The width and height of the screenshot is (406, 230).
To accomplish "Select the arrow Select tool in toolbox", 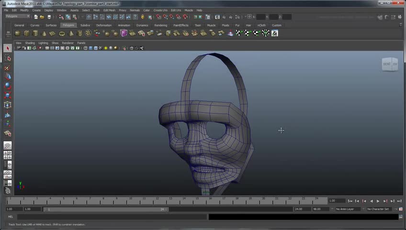I will click(8, 48).
